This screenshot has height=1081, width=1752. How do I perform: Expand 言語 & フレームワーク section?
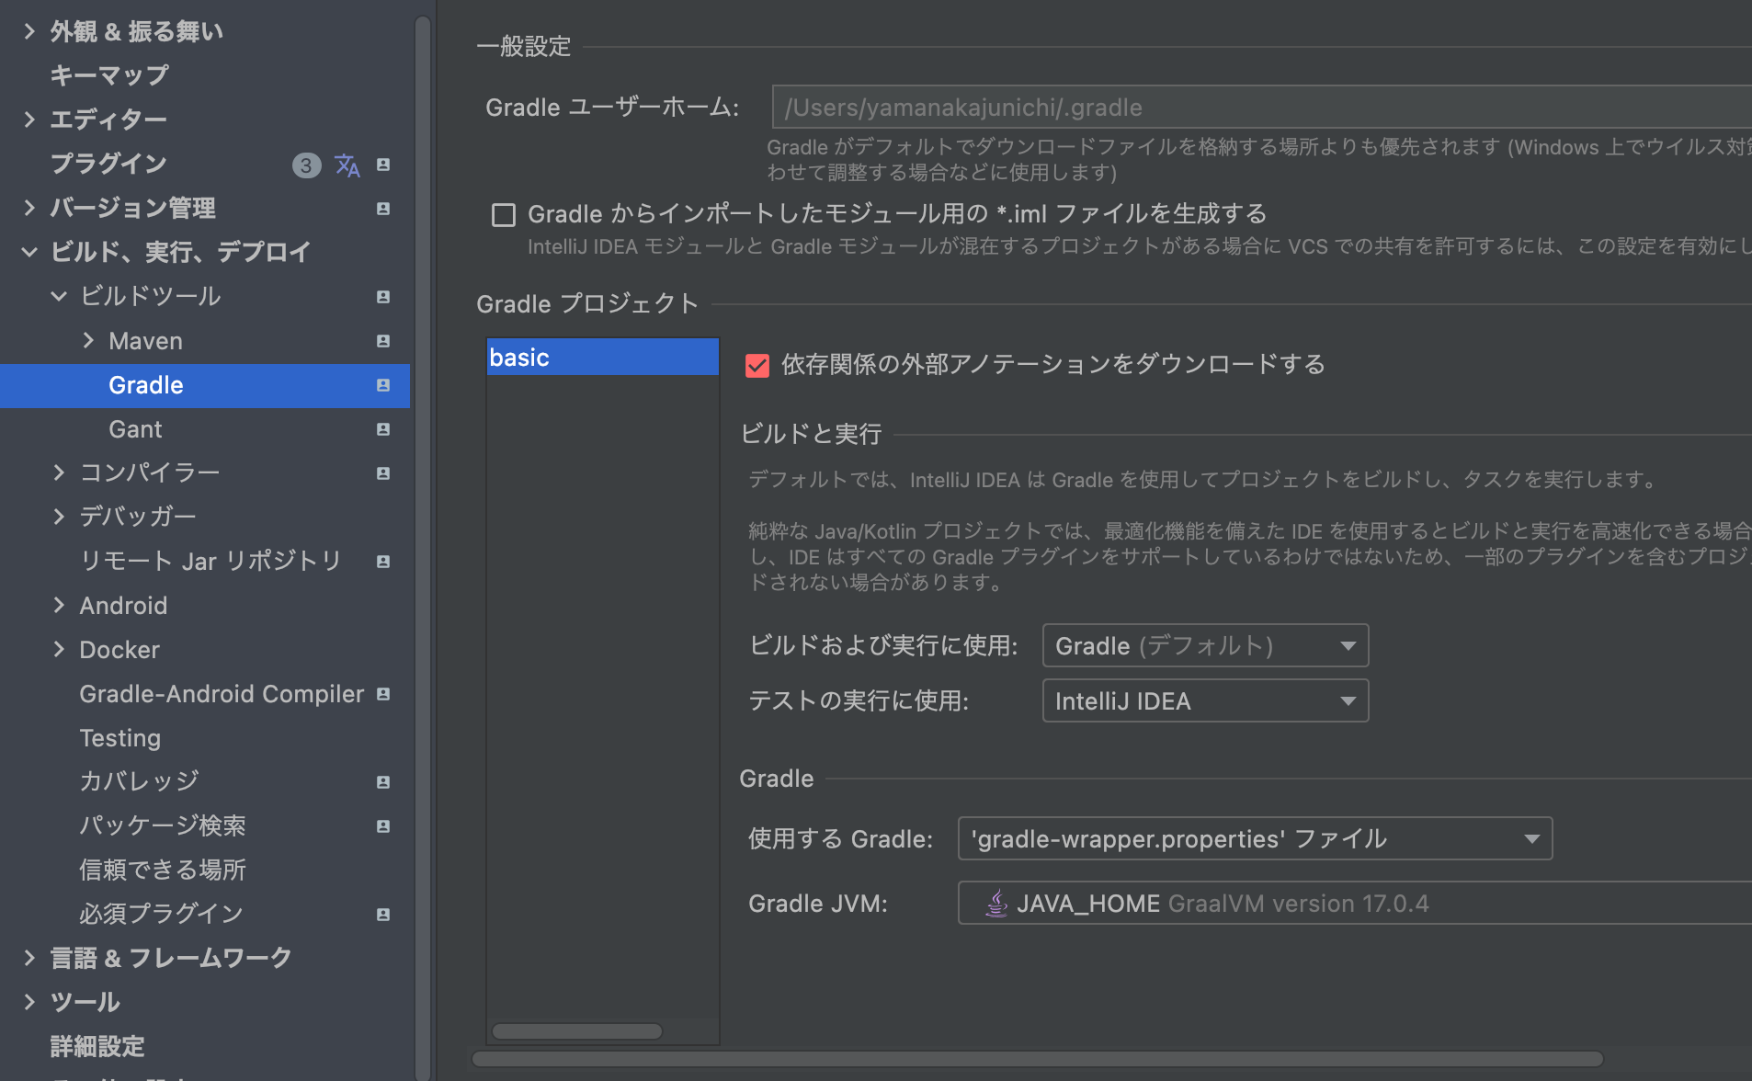coord(29,958)
